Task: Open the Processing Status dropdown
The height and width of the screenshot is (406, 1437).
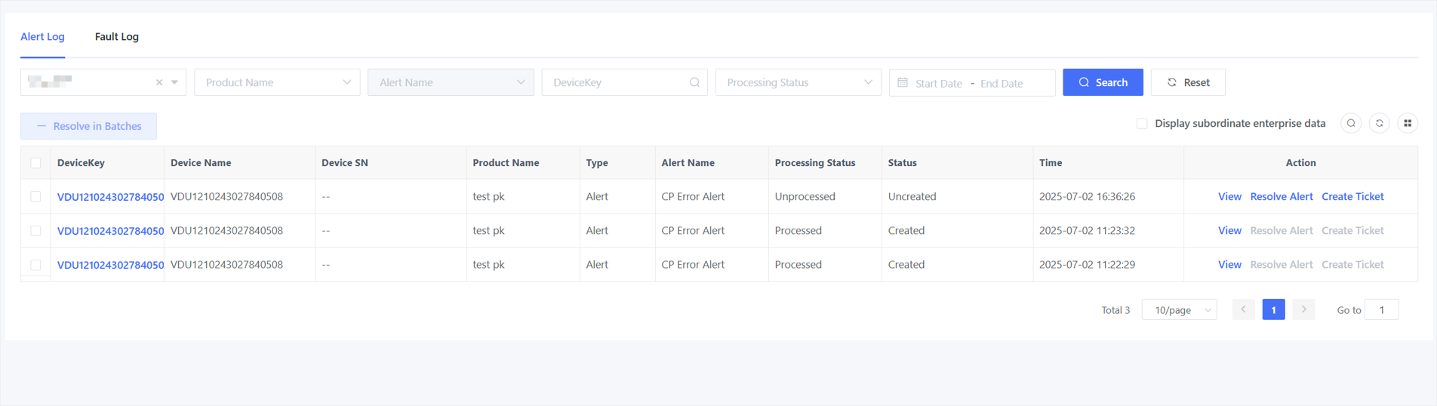Action: [798, 82]
